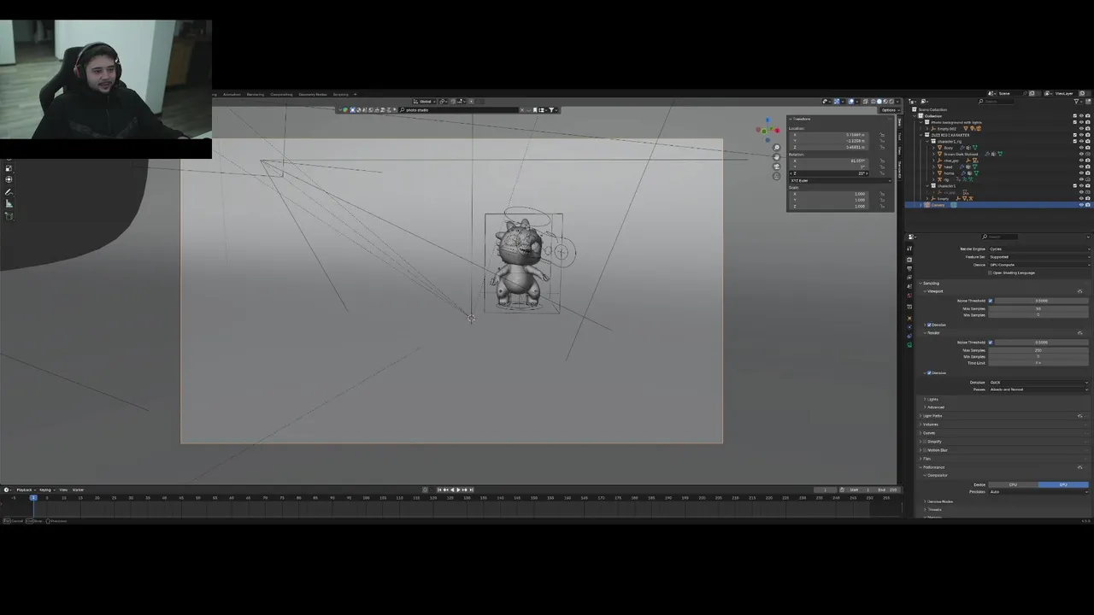The height and width of the screenshot is (615, 1094).
Task: Open the Scene properties tab icon
Action: click(909, 286)
